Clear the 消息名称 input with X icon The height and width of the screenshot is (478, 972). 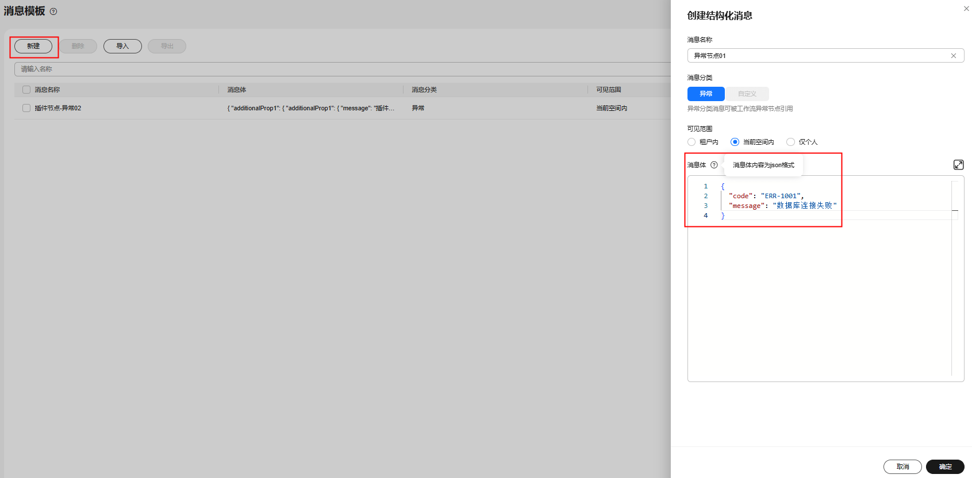pos(954,56)
